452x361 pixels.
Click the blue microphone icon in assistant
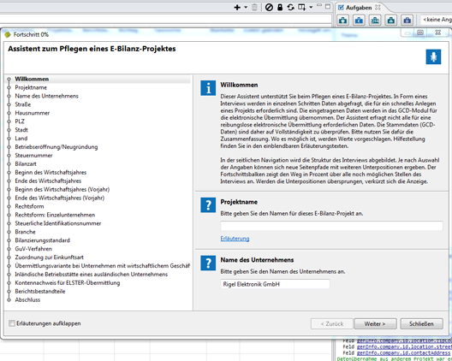[433, 56]
